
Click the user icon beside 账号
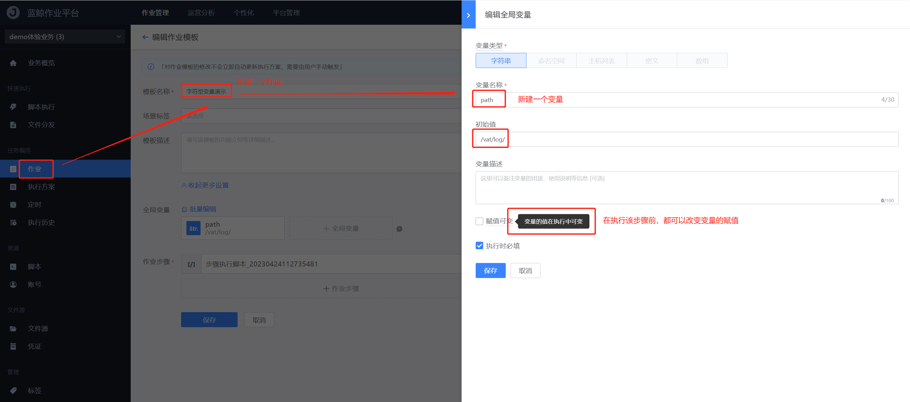[13, 285]
